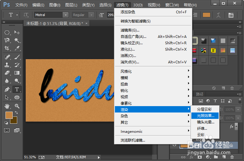Viewport: 244px width, 161px height.
Task: Click the font size input field
Action: click(110, 15)
